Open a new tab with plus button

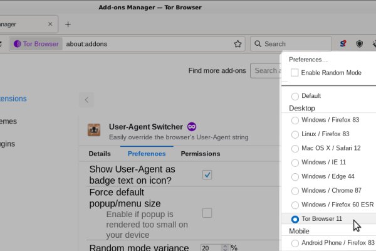pyautogui.click(x=68, y=24)
